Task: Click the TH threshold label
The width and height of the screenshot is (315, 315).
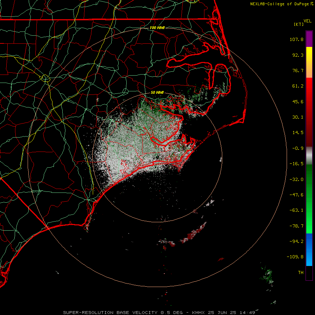Action: (x=301, y=273)
